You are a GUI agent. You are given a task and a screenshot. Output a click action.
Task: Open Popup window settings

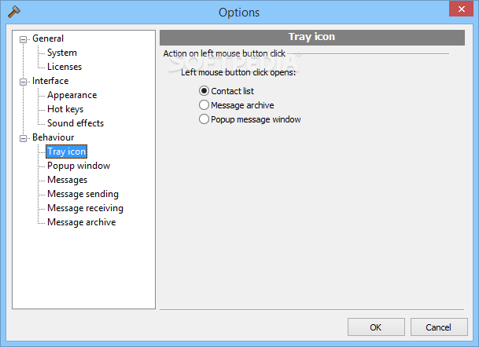click(79, 166)
